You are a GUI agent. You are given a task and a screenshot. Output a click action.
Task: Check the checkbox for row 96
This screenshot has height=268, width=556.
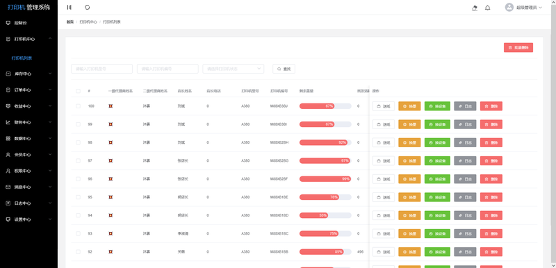[x=78, y=179]
